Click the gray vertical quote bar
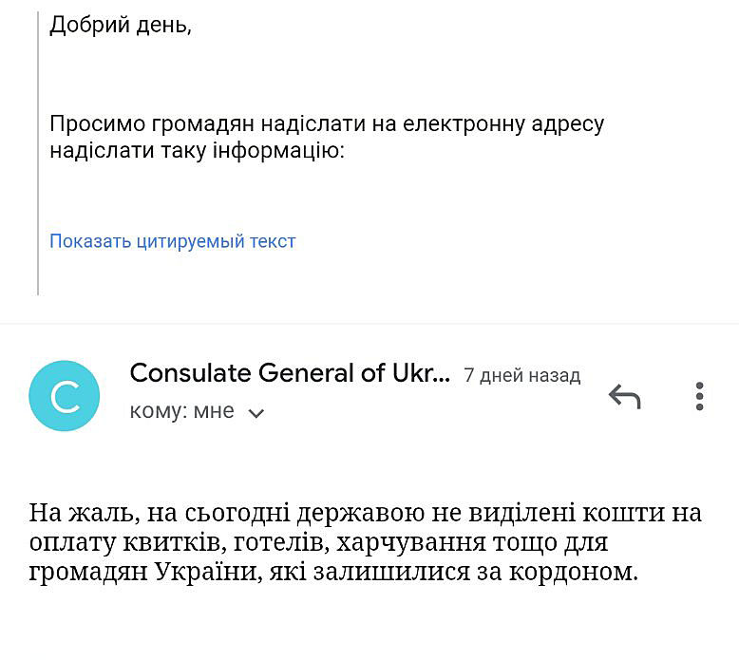The width and height of the screenshot is (739, 660). (x=38, y=152)
